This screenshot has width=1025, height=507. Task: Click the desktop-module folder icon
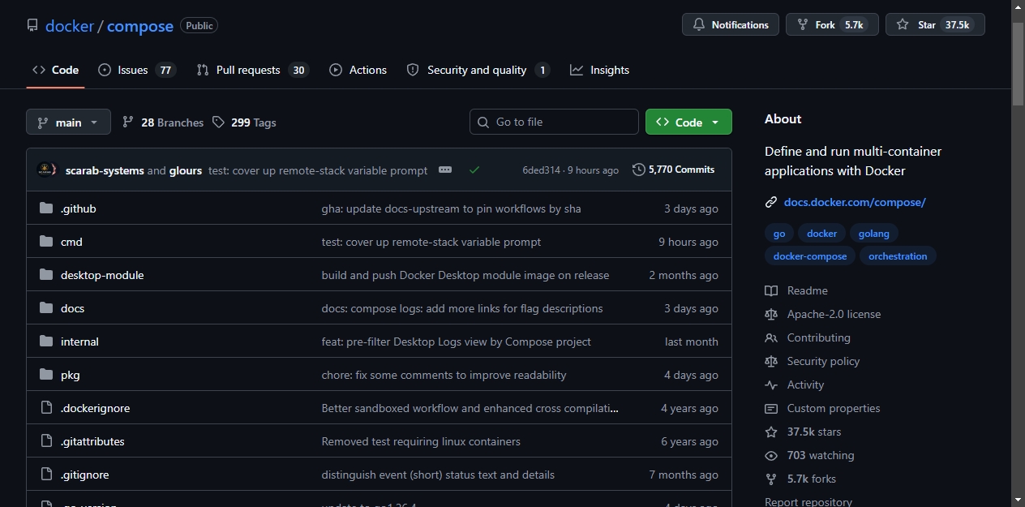[x=46, y=275]
